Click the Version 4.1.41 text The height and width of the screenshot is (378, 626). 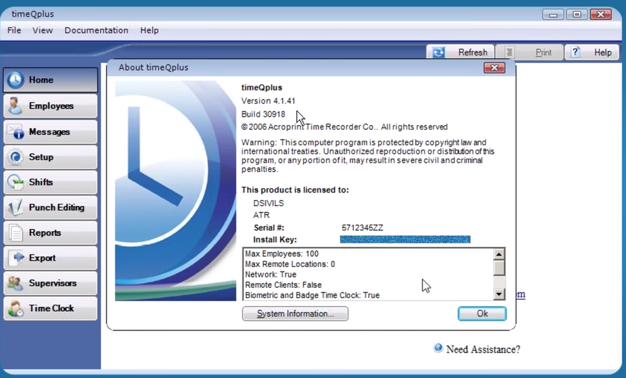(269, 101)
